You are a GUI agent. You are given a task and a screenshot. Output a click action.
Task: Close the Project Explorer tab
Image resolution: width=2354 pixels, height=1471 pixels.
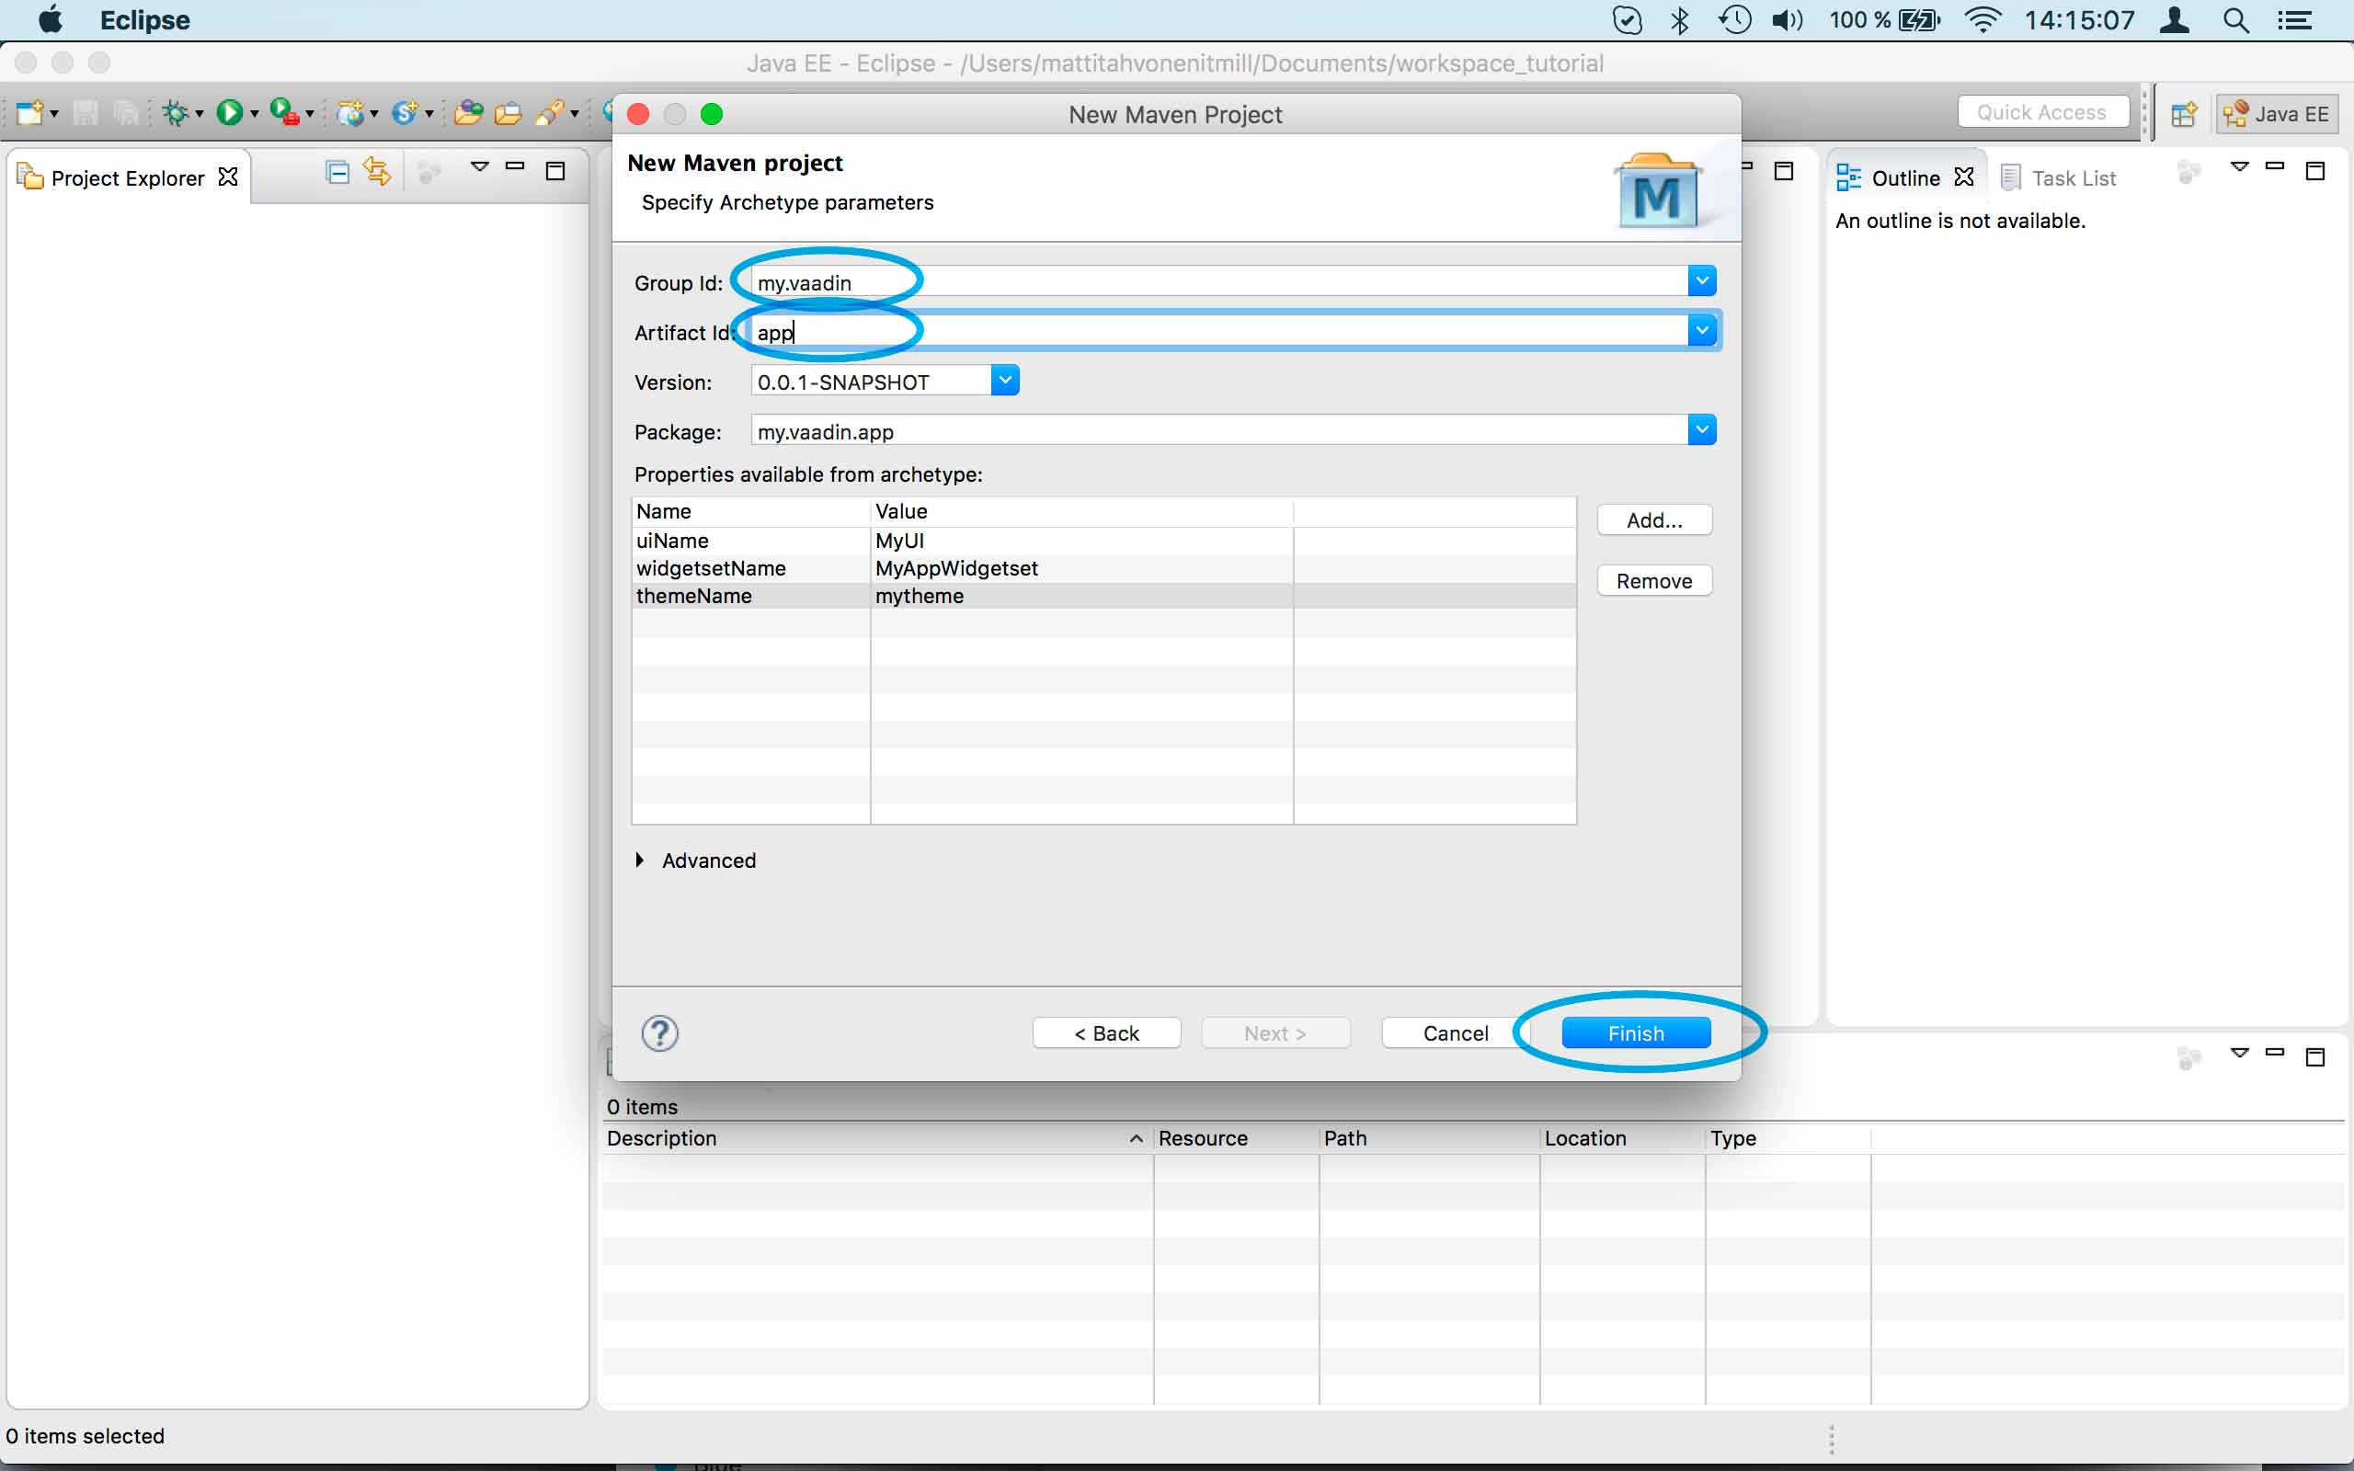tap(228, 177)
